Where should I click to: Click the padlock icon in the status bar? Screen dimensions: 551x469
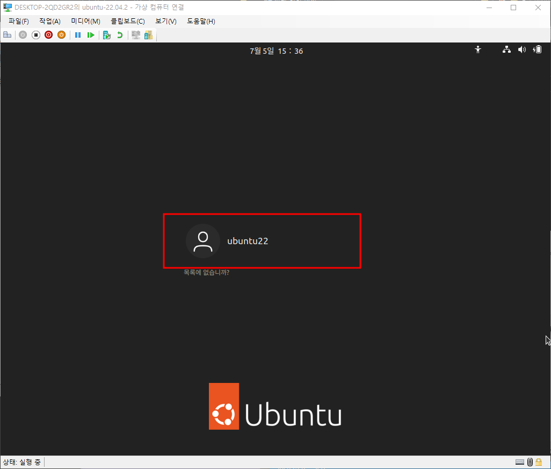pyautogui.click(x=539, y=461)
